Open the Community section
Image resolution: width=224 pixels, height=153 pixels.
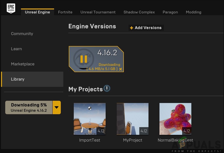22,34
